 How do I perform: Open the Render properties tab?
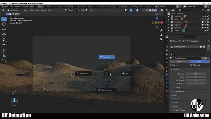tap(167, 47)
